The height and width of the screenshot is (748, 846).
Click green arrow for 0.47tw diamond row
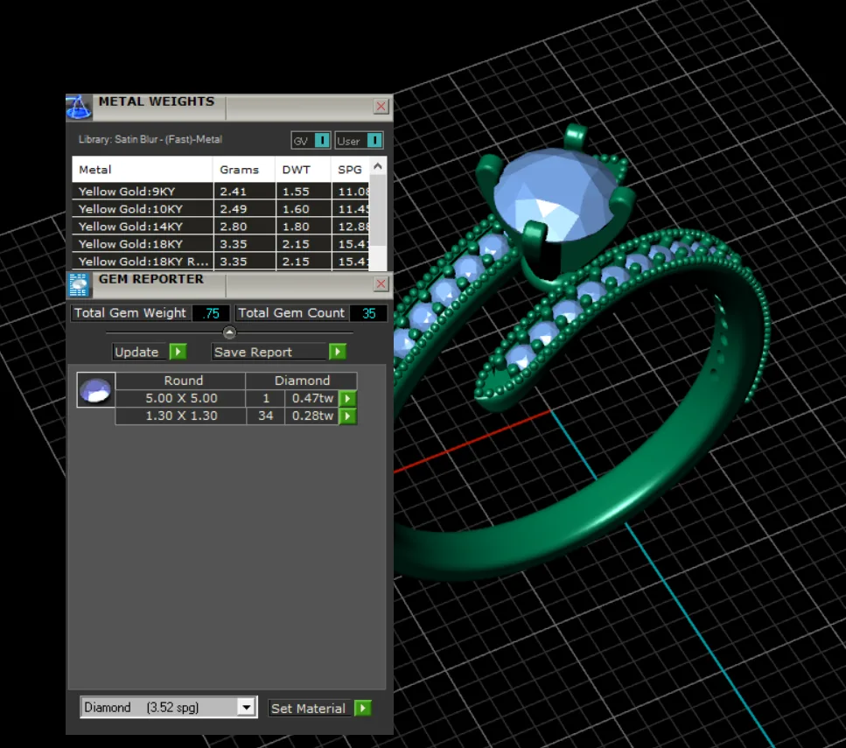[348, 399]
